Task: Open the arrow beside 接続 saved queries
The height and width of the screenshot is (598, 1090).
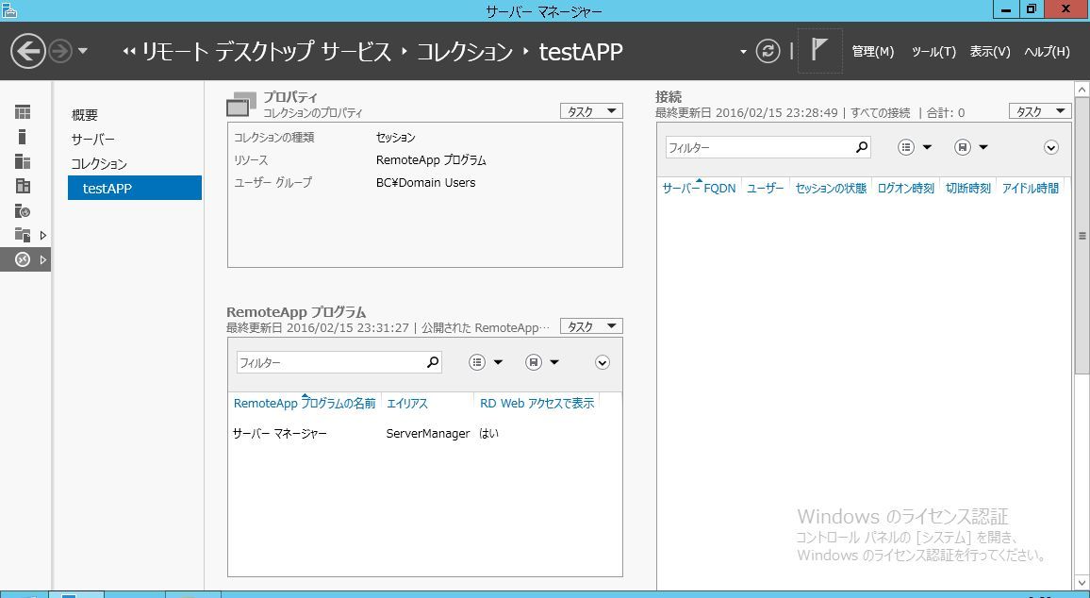Action: pos(983,147)
